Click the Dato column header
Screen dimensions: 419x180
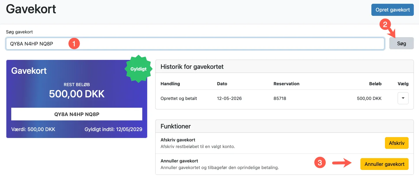coord(222,84)
